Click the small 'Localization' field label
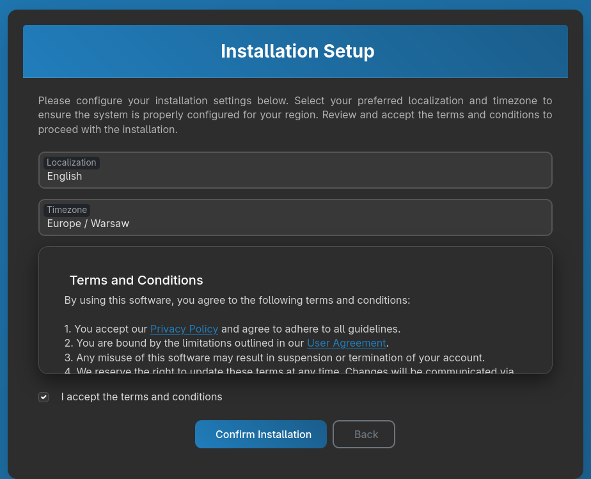 [72, 162]
